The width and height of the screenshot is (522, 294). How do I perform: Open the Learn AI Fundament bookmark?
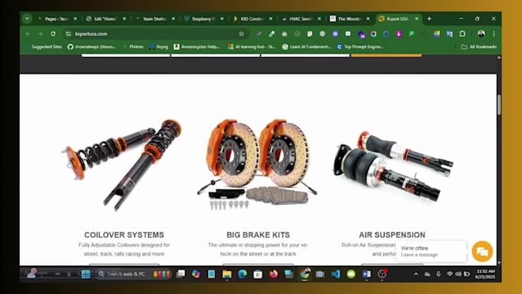[x=306, y=47]
